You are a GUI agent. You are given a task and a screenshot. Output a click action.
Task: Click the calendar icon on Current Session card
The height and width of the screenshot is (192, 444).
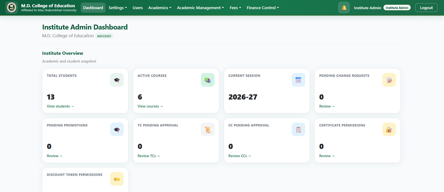tap(298, 80)
